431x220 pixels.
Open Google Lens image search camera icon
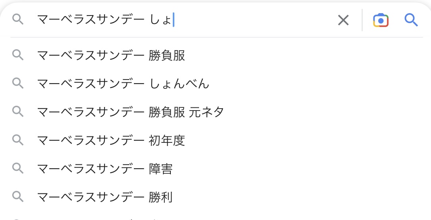point(381,20)
